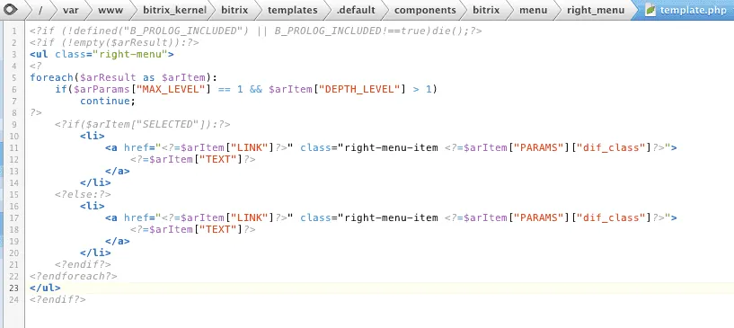Viewport: 734px width, 328px height.
Task: Click the closing </li> tag on line 14
Action: [x=95, y=183]
